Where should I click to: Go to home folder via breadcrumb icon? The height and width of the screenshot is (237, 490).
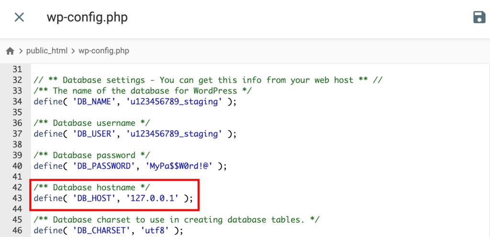coord(10,51)
